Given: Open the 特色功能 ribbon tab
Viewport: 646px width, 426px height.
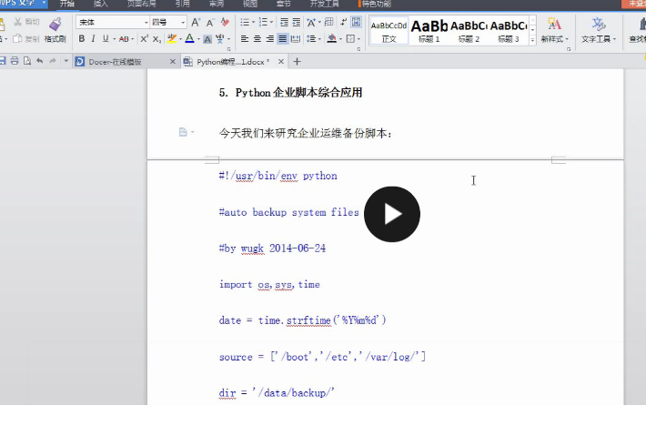Looking at the screenshot, I should (x=375, y=5).
